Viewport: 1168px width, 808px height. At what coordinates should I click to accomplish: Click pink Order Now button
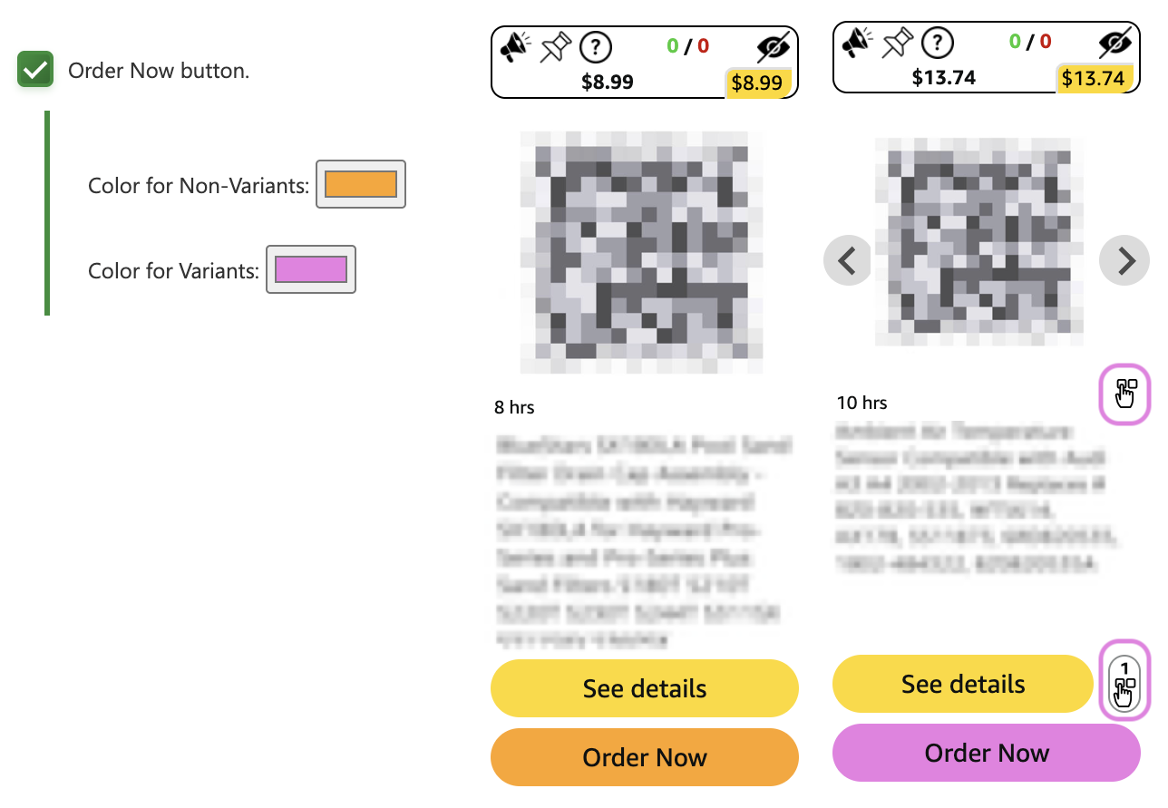click(986, 753)
